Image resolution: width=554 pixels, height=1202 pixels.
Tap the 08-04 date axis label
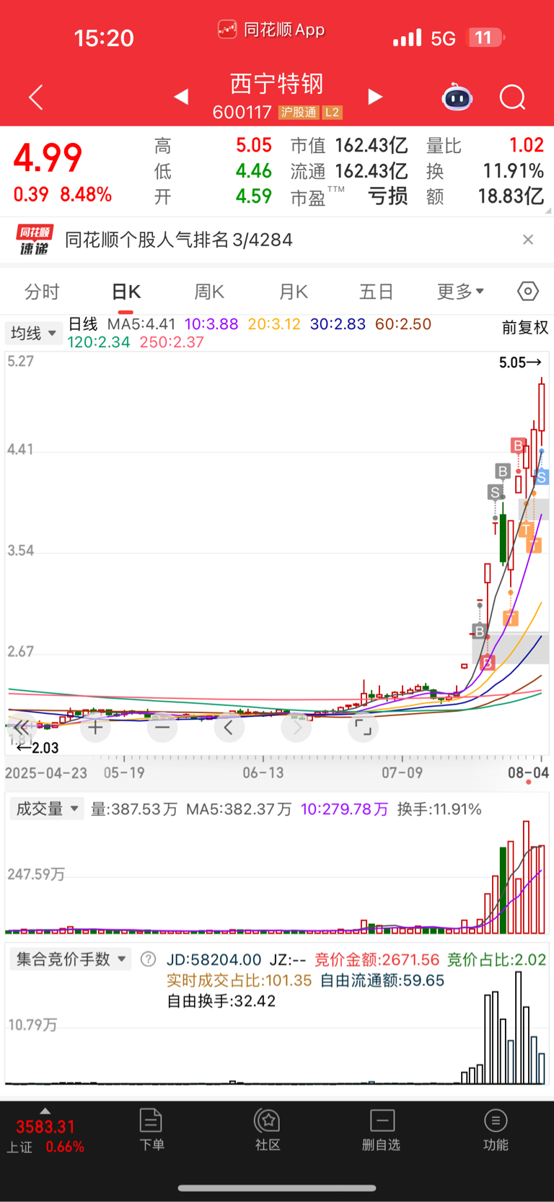[x=528, y=772]
